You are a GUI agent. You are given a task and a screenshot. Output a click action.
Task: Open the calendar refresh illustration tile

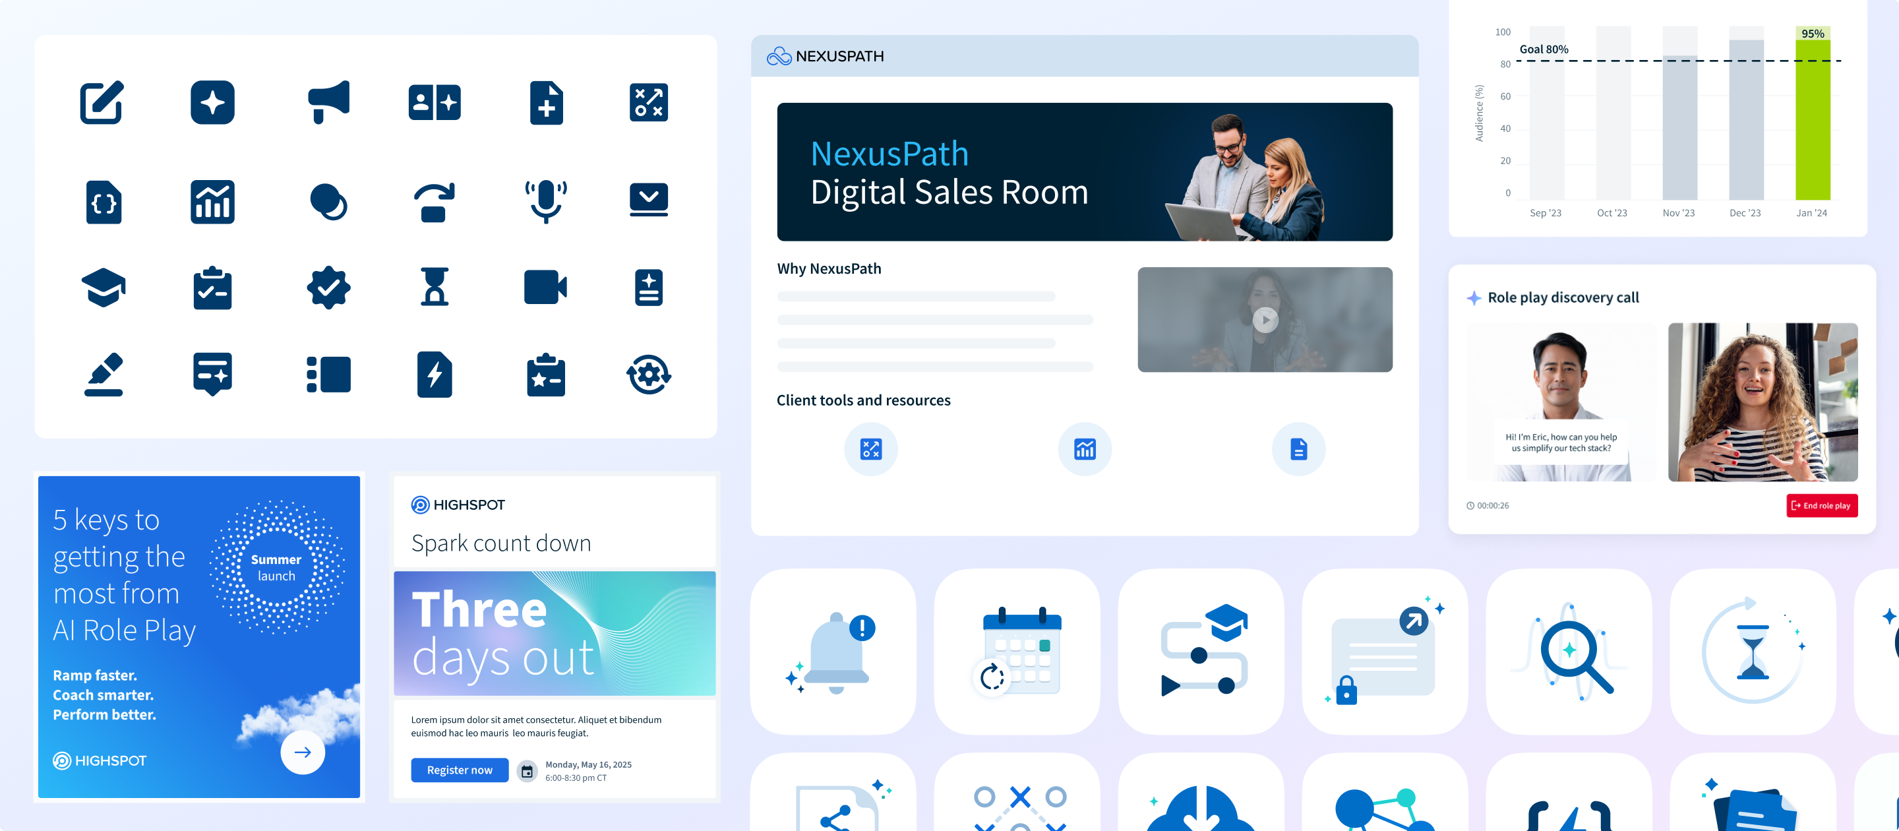(x=1017, y=651)
